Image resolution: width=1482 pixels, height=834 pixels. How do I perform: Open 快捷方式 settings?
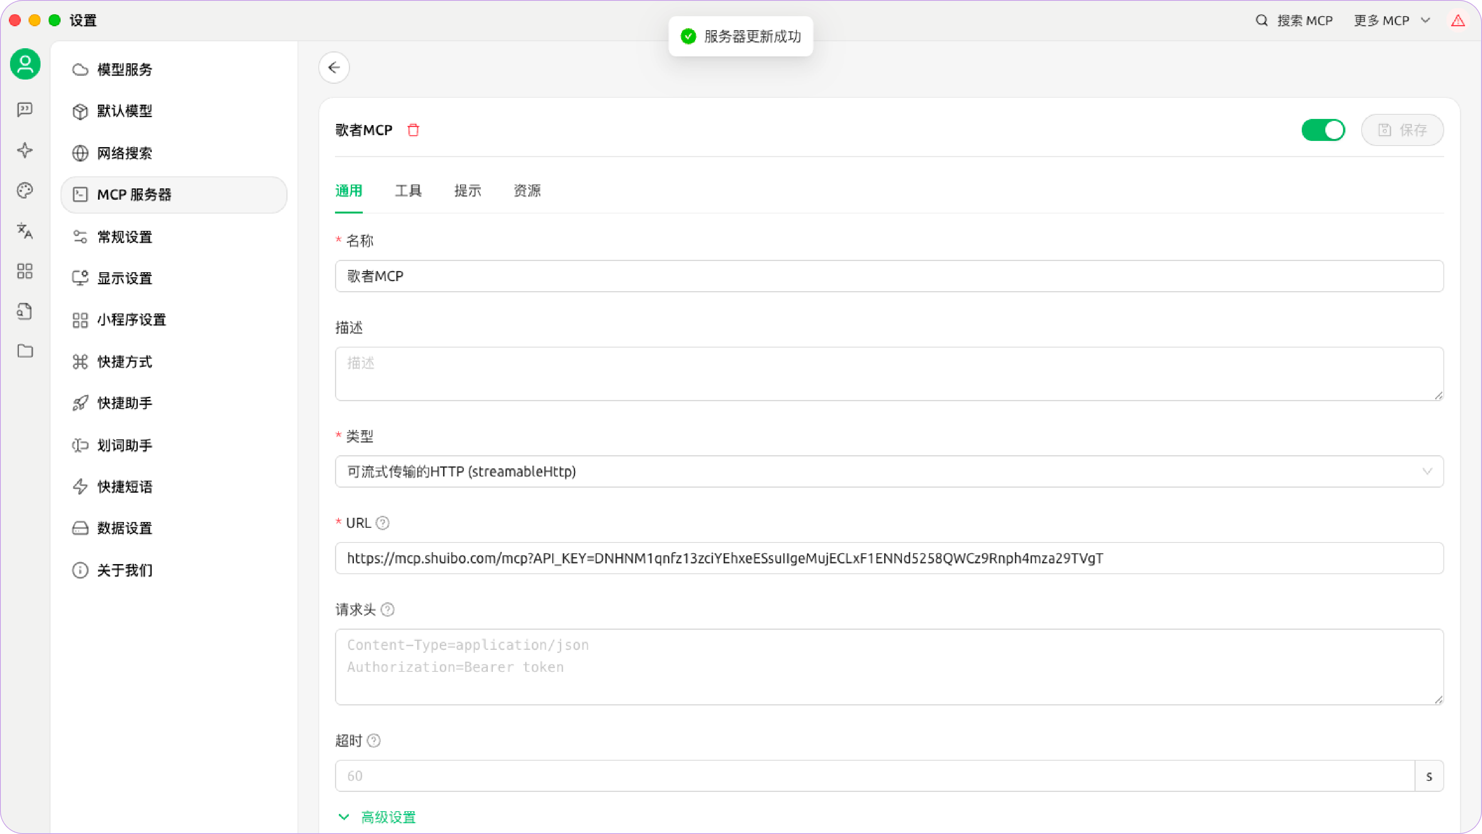click(174, 361)
